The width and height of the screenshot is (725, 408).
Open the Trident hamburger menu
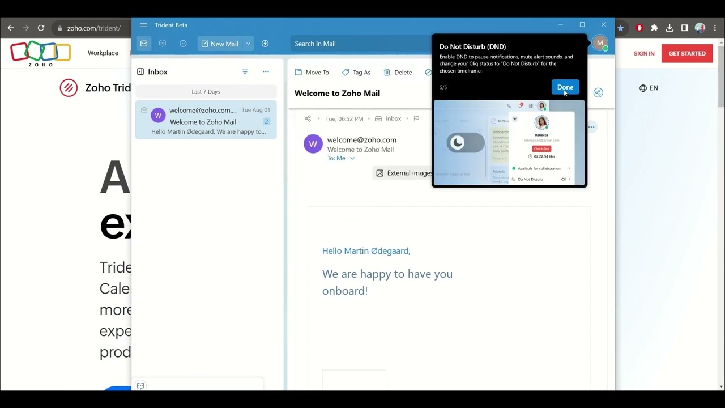(x=144, y=25)
